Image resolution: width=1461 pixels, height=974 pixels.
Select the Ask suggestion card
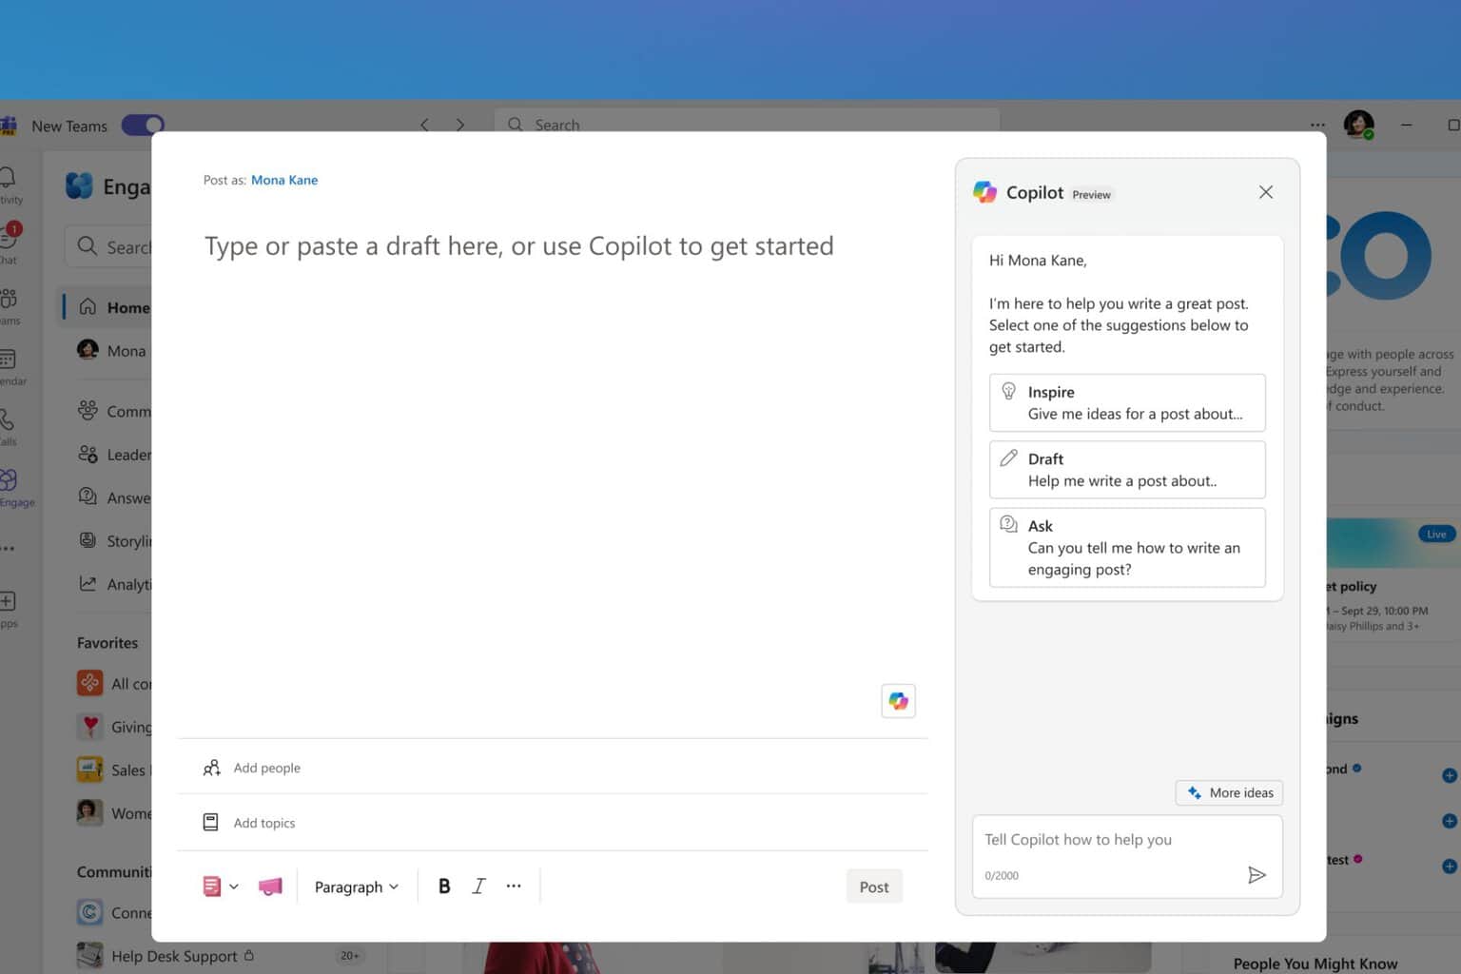pos(1127,547)
